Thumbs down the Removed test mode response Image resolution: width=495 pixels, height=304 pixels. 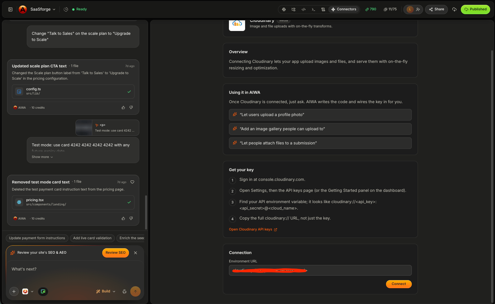click(x=131, y=219)
